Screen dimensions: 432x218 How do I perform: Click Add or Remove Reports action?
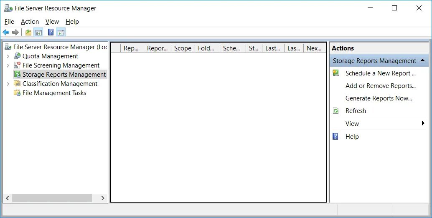pos(381,86)
